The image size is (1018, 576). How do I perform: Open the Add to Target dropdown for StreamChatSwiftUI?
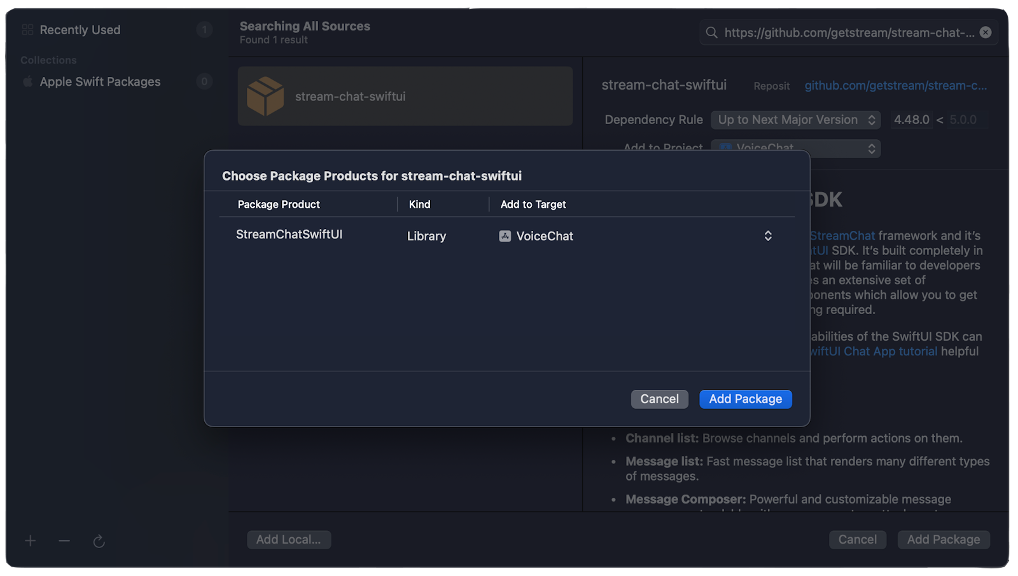click(768, 235)
